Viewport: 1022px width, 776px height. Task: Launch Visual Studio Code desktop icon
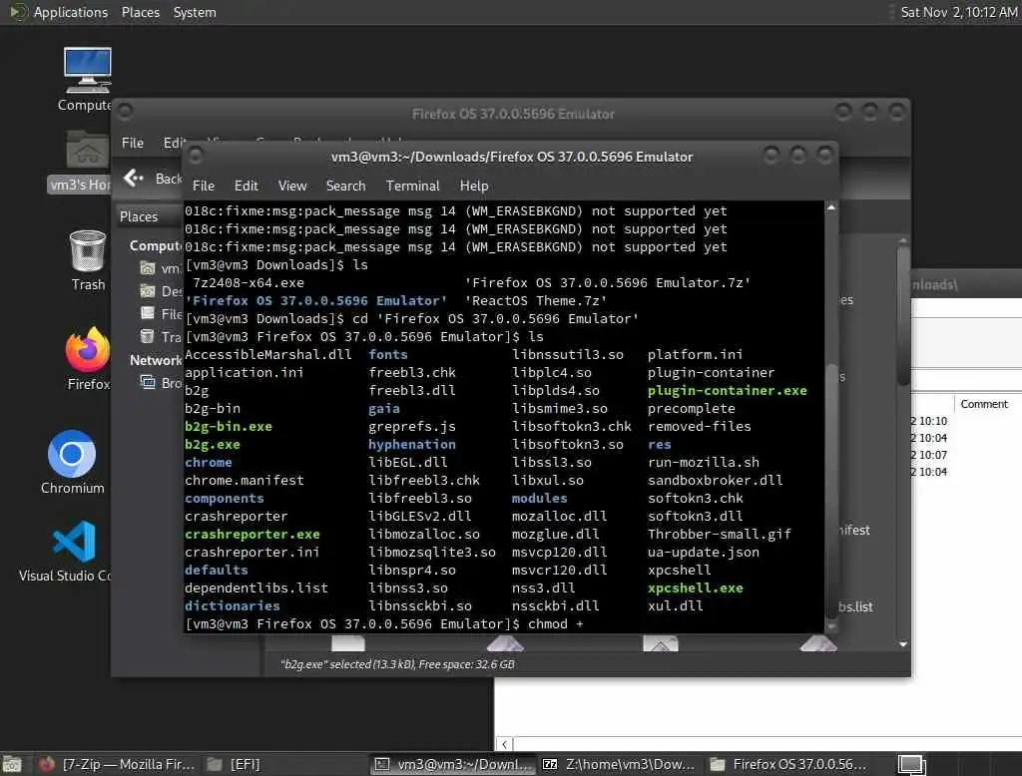(x=74, y=541)
